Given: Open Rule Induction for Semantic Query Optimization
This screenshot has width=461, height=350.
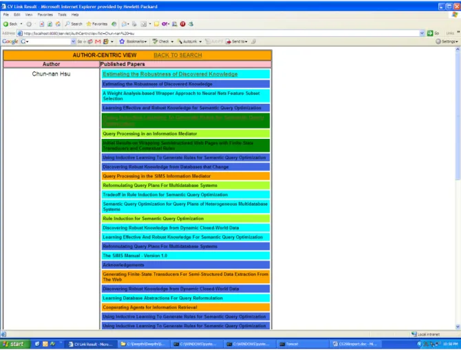Looking at the screenshot, I should pyautogui.click(x=186, y=219).
